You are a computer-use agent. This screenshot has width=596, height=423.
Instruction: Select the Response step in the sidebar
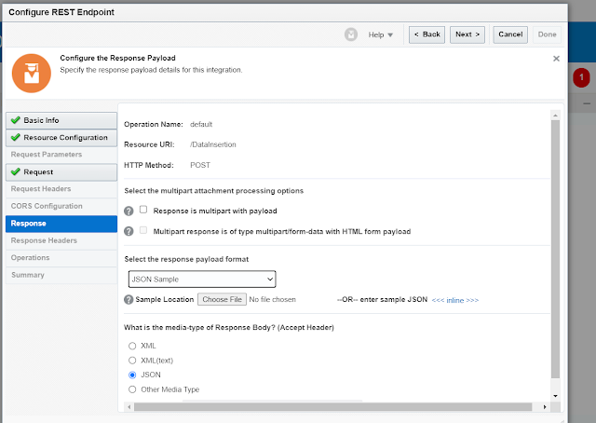[28, 224]
